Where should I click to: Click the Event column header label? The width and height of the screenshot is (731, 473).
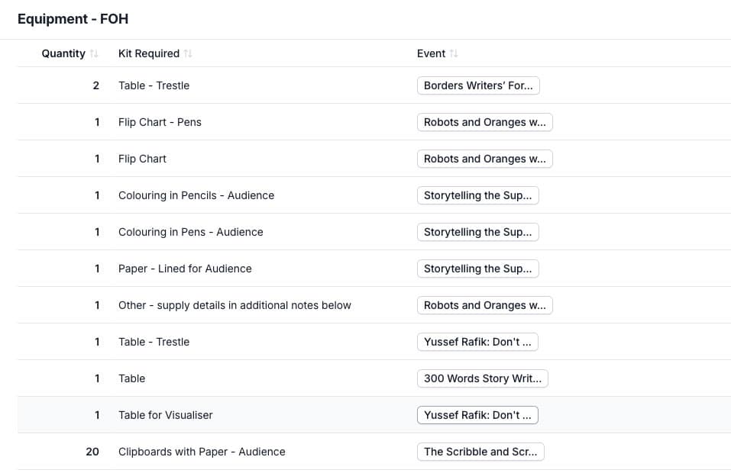pos(431,53)
